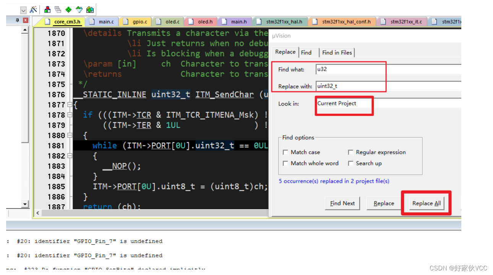
Task: Click the Replace button
Action: tap(384, 203)
